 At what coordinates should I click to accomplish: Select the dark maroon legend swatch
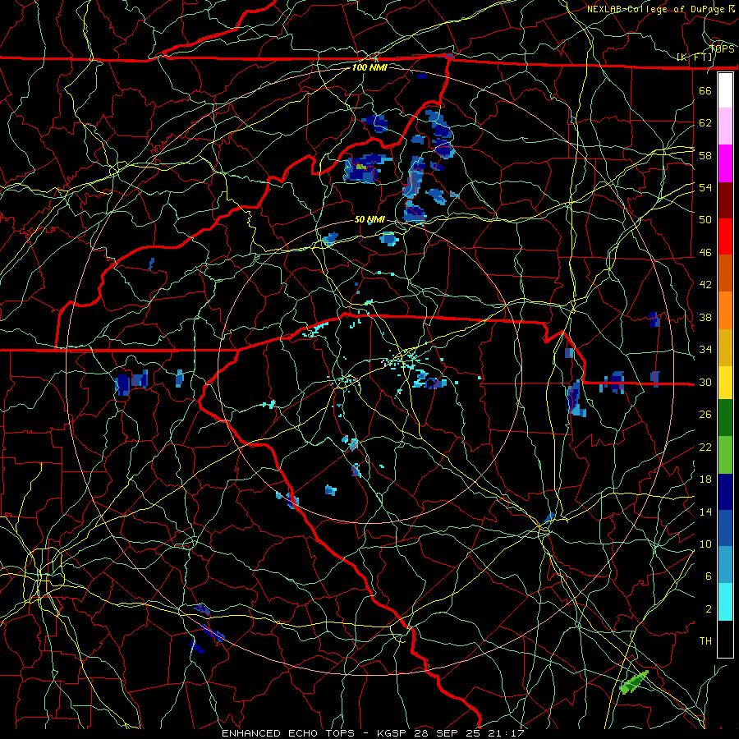(x=725, y=200)
